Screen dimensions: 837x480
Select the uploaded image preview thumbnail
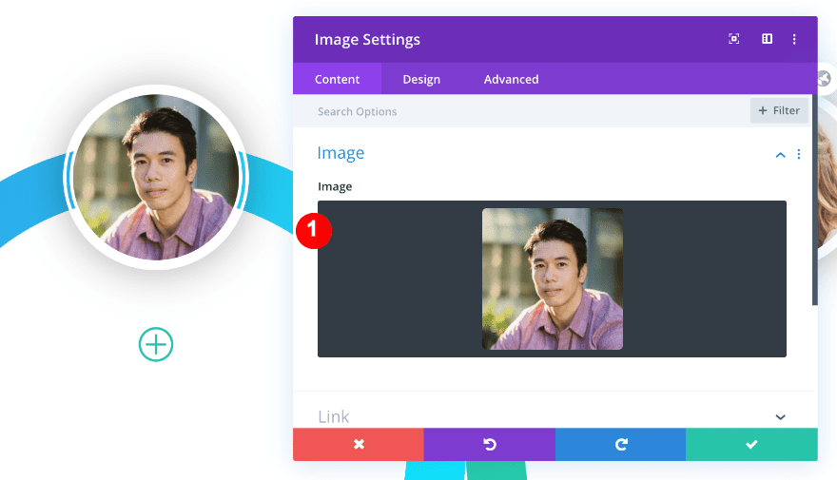coord(552,278)
